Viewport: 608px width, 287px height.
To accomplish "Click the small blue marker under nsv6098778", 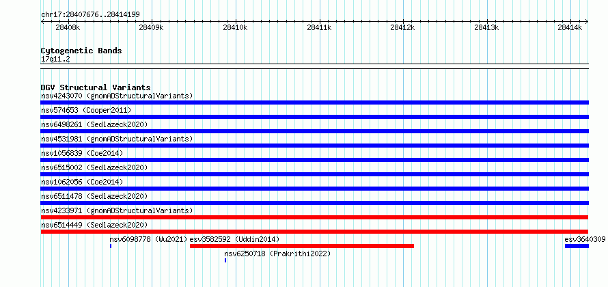I will point(111,246).
